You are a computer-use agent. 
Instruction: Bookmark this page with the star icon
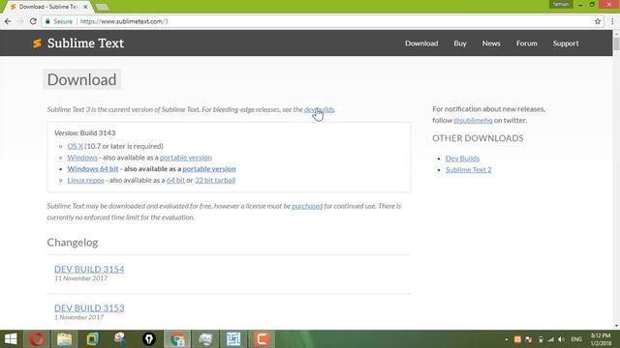598,21
